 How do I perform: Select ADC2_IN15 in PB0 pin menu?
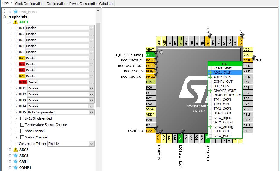click(225, 77)
